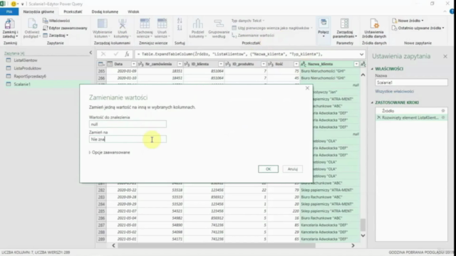
Task: Open the Wszystkie właściwości link
Action: tap(394, 92)
